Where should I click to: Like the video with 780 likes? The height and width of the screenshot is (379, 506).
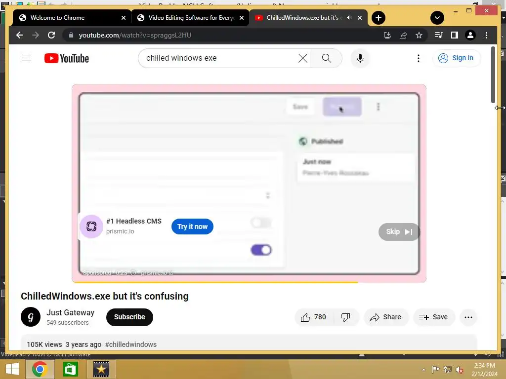[313, 317]
